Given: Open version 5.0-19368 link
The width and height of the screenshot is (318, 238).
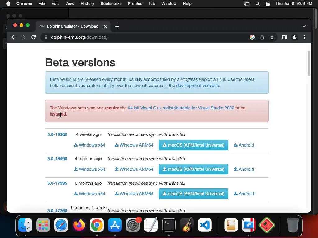Looking at the screenshot, I should pyautogui.click(x=57, y=134).
